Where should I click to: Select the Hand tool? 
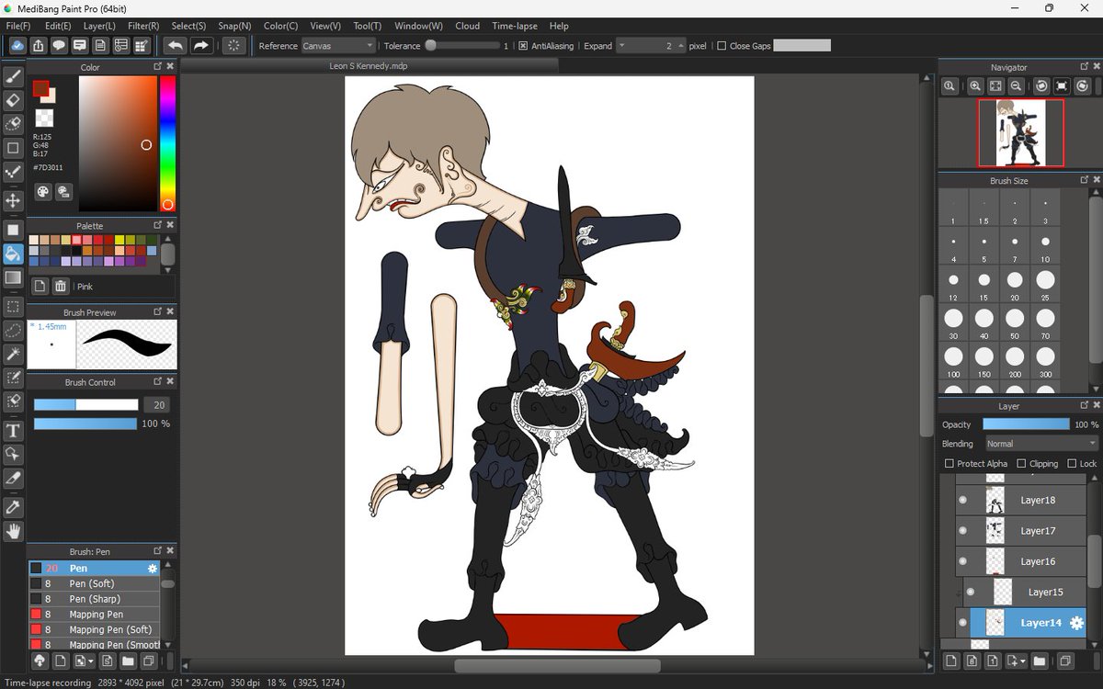[x=13, y=531]
